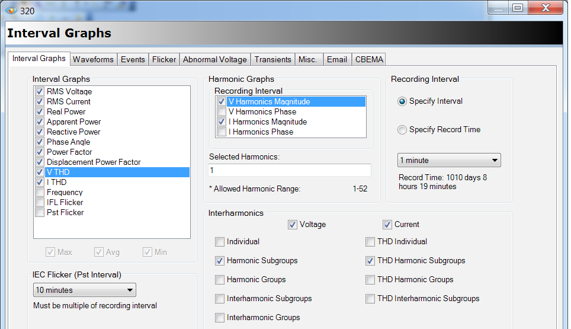Uncheck the Power Factor checkbox
The image size is (571, 329).
(x=40, y=152)
